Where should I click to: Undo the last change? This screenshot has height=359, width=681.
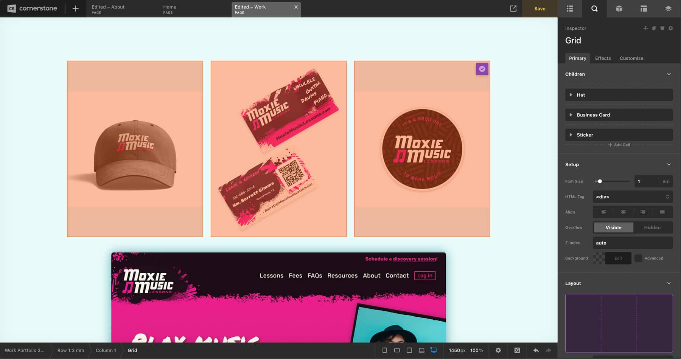pos(536,350)
